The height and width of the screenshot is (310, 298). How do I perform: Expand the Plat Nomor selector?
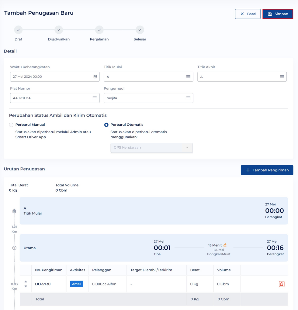point(95,98)
